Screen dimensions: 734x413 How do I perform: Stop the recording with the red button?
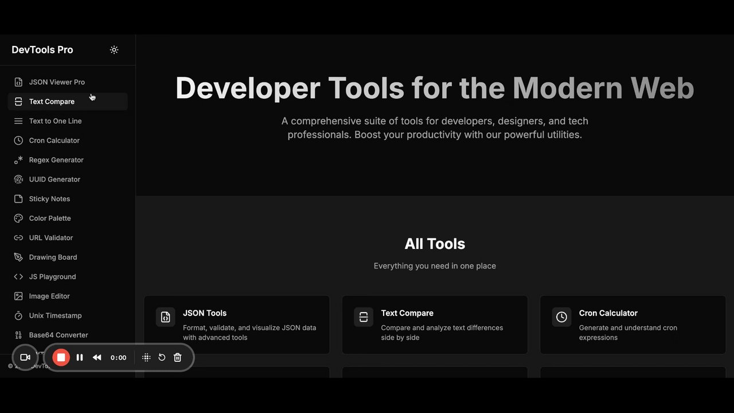[61, 357]
